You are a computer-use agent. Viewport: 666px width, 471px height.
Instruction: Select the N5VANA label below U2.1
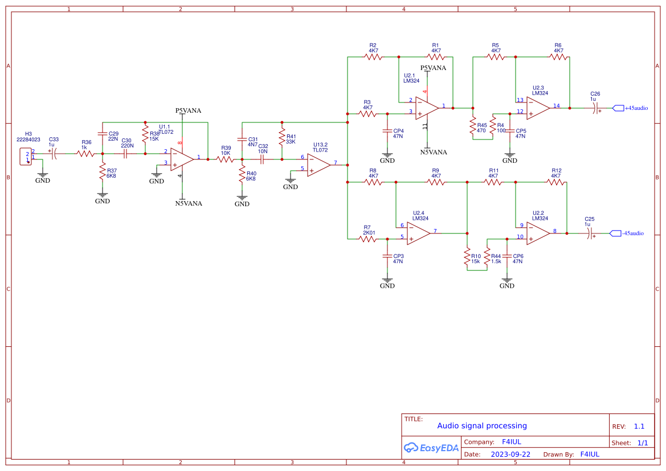434,152
